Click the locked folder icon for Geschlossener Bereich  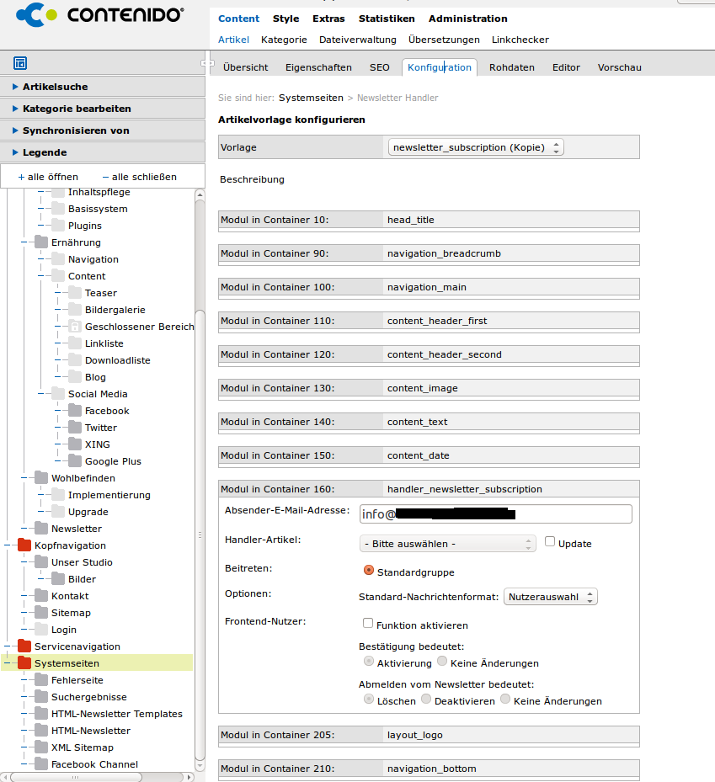75,327
